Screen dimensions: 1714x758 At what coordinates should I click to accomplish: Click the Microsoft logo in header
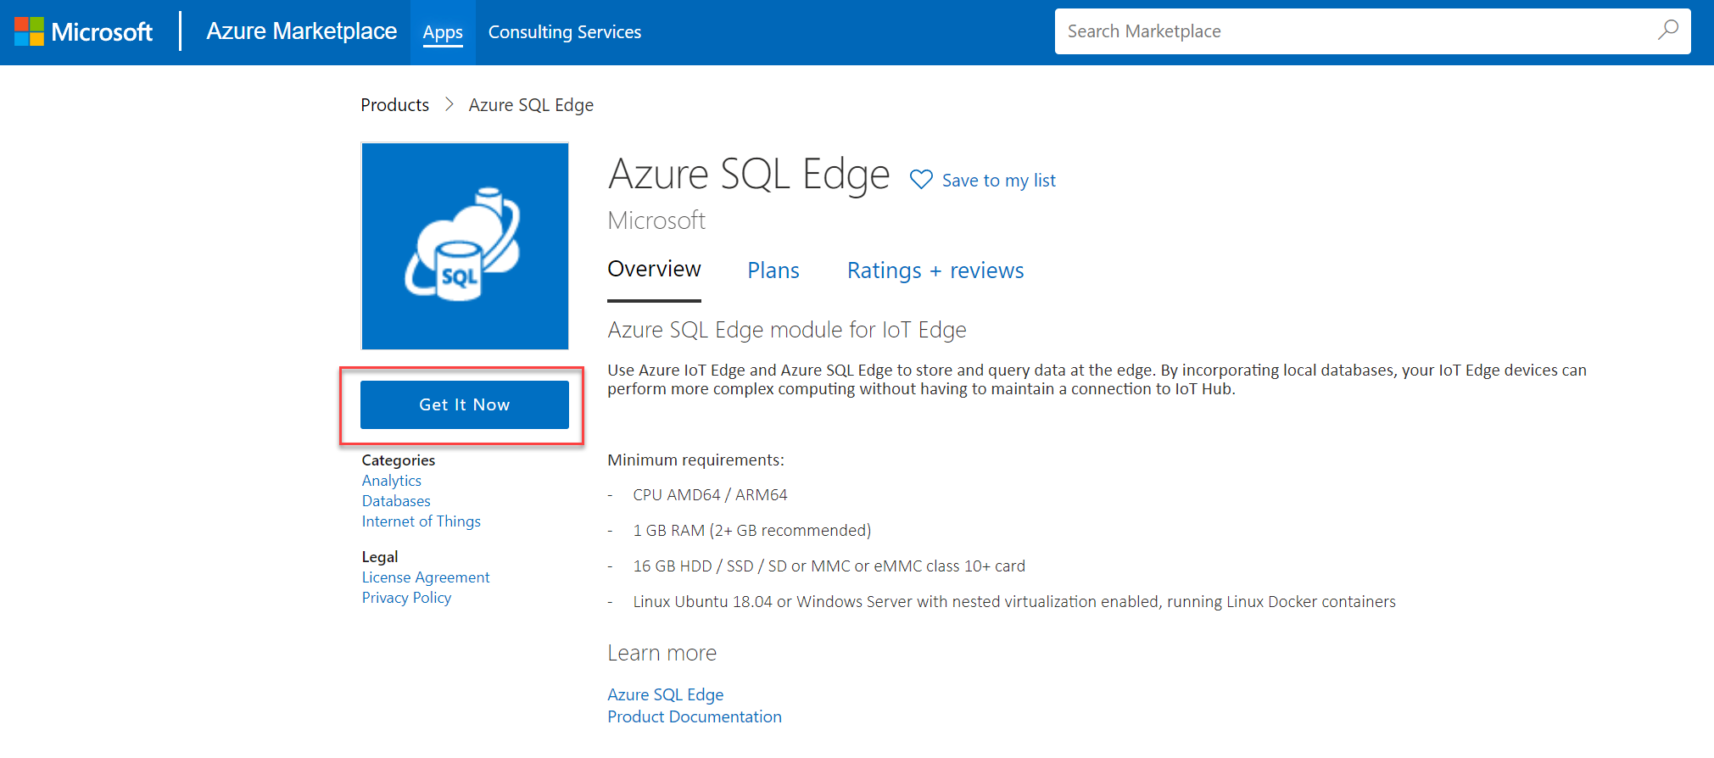click(x=83, y=31)
